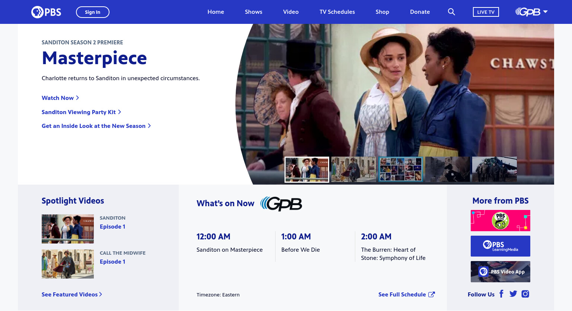
Task: Click CALL THE MIDWIFE show label
Action: (x=123, y=253)
